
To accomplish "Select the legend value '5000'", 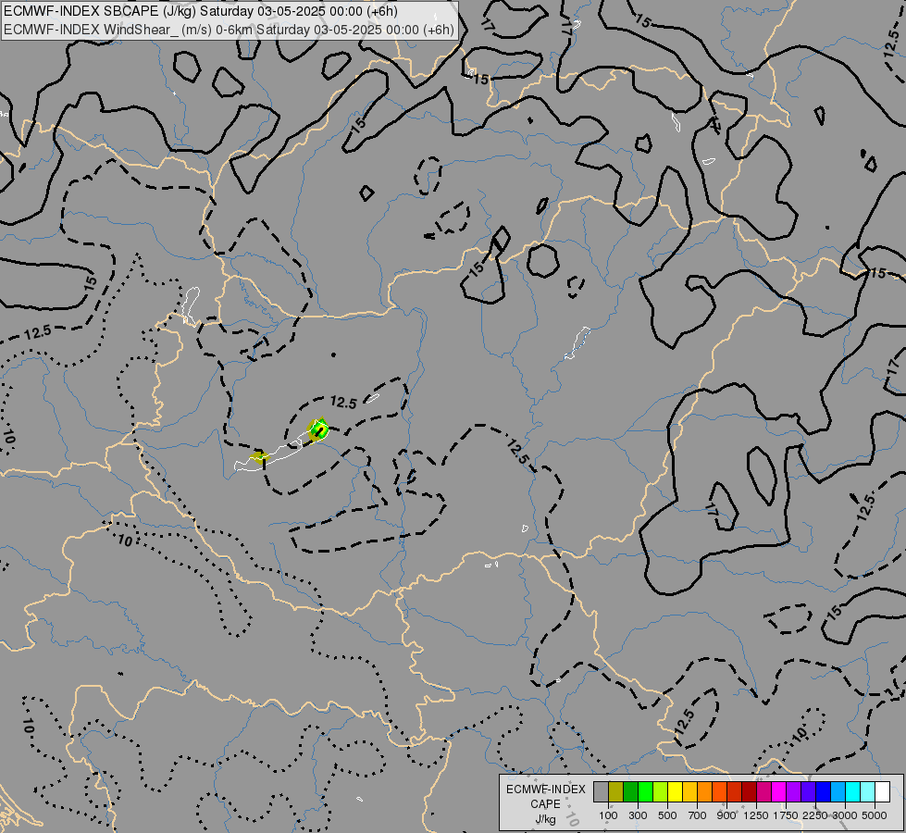I will click(x=875, y=815).
